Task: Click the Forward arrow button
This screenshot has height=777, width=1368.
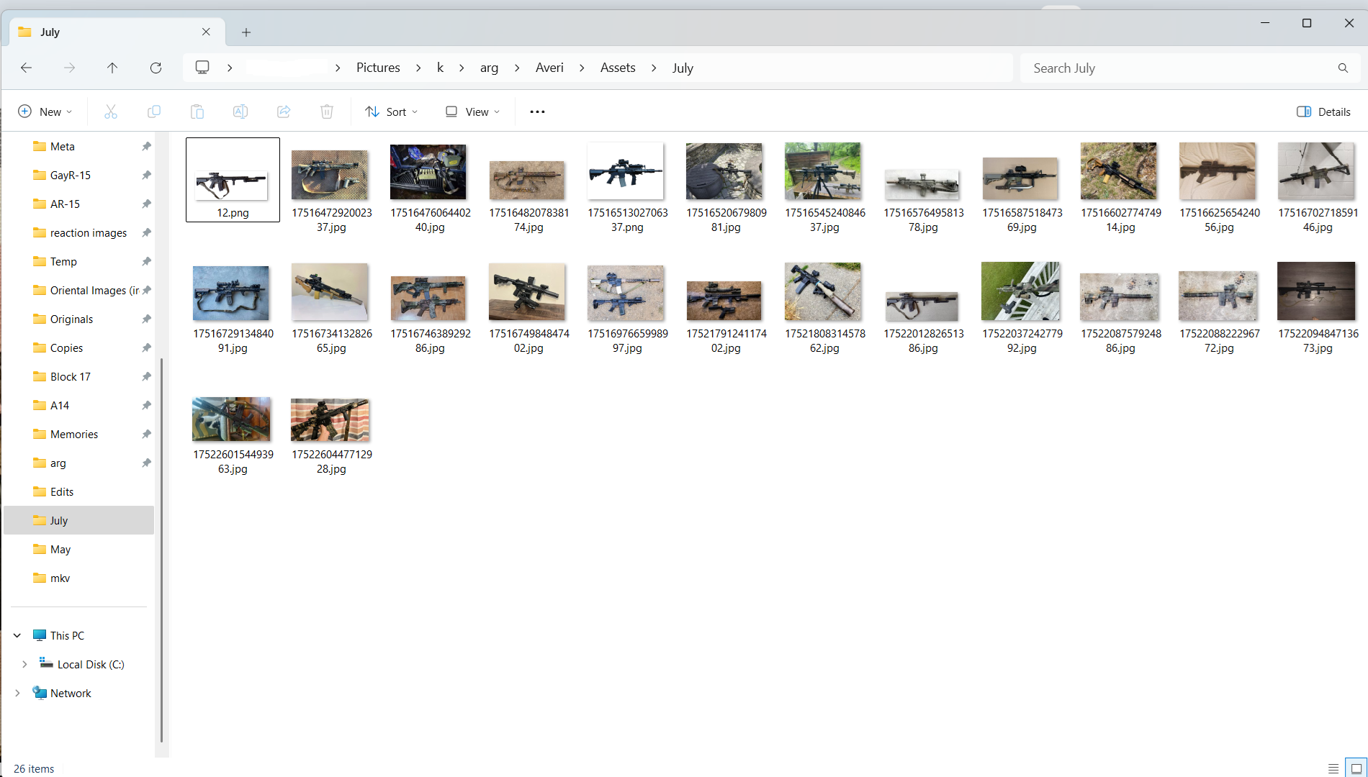Action: click(x=69, y=68)
